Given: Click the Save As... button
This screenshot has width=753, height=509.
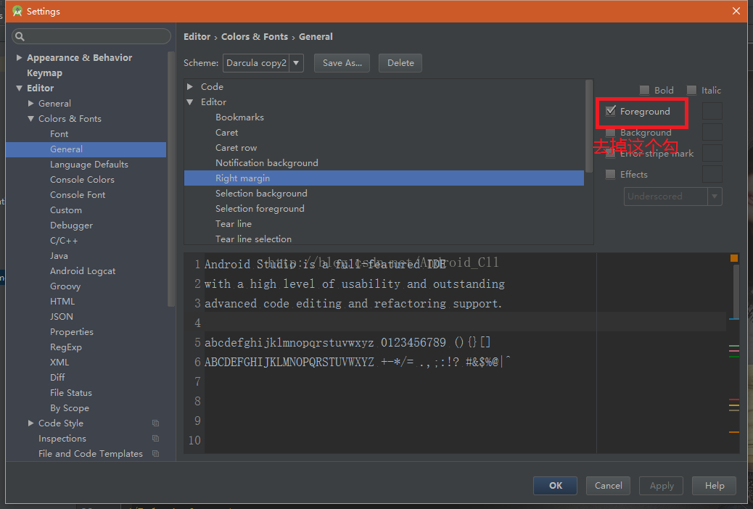Looking at the screenshot, I should 342,63.
